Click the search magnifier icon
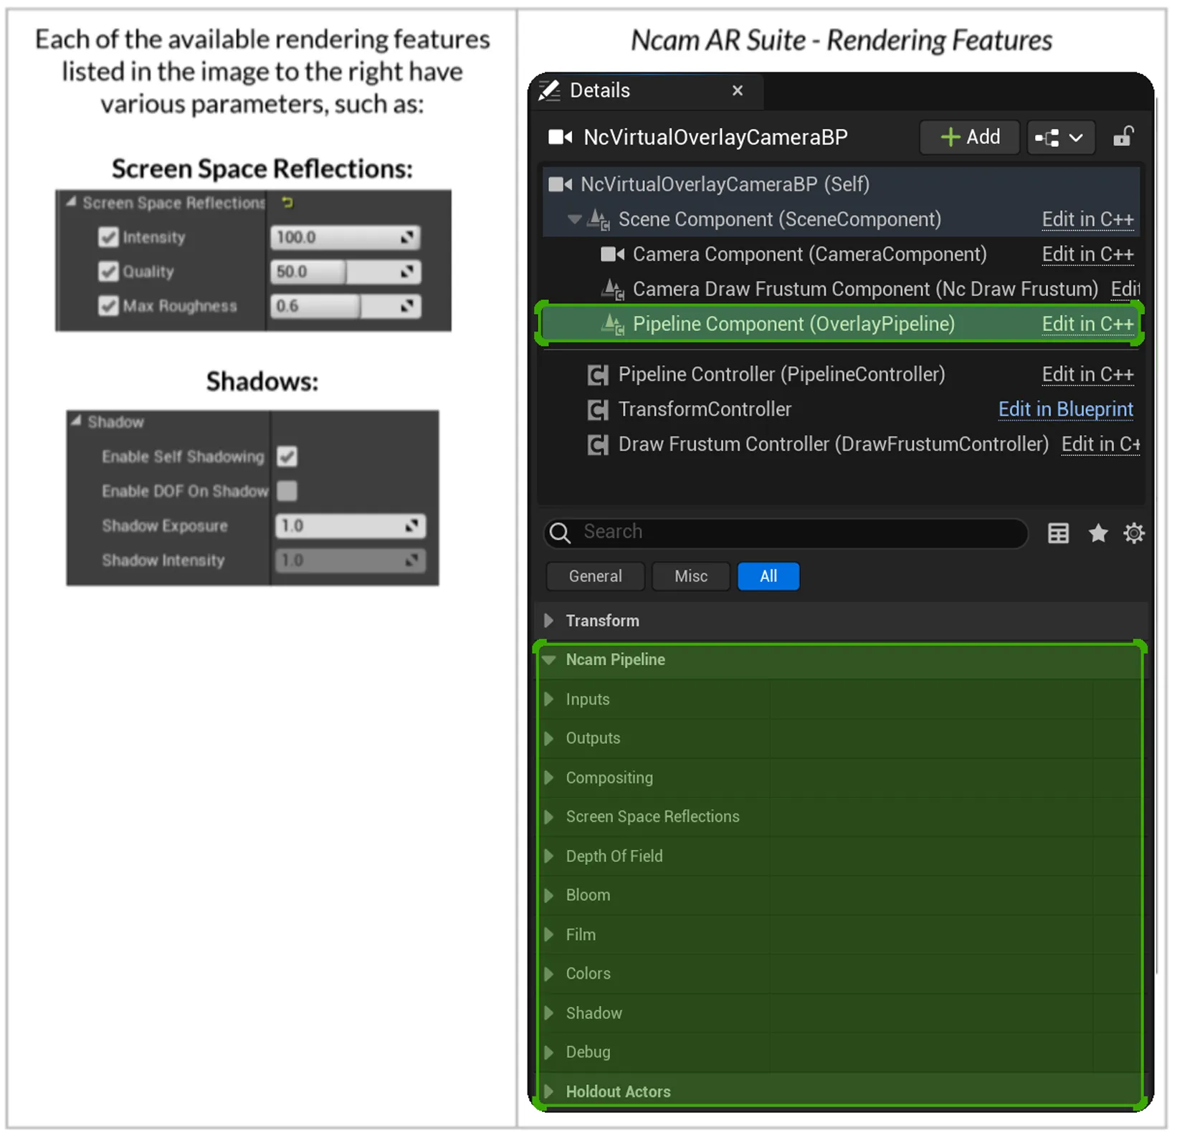Screen dimensions: 1177x1138 point(560,533)
